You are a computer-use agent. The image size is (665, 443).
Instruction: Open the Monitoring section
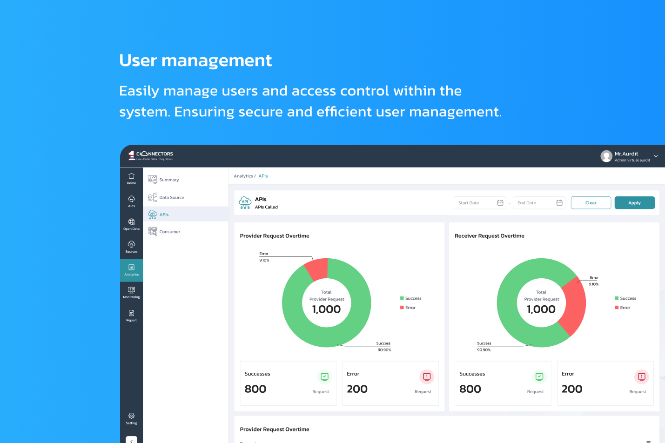(x=131, y=292)
